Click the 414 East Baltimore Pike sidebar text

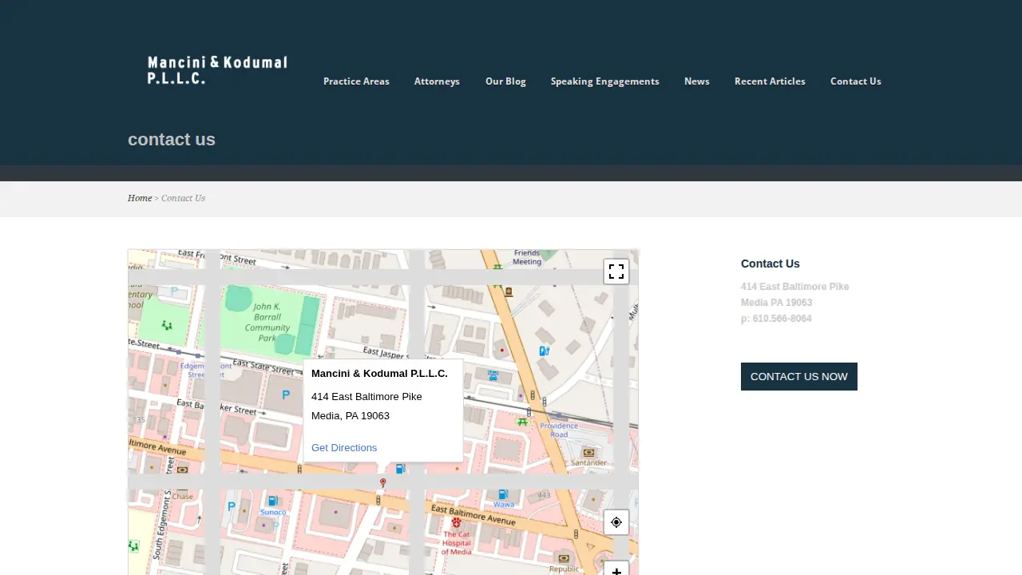[794, 287]
